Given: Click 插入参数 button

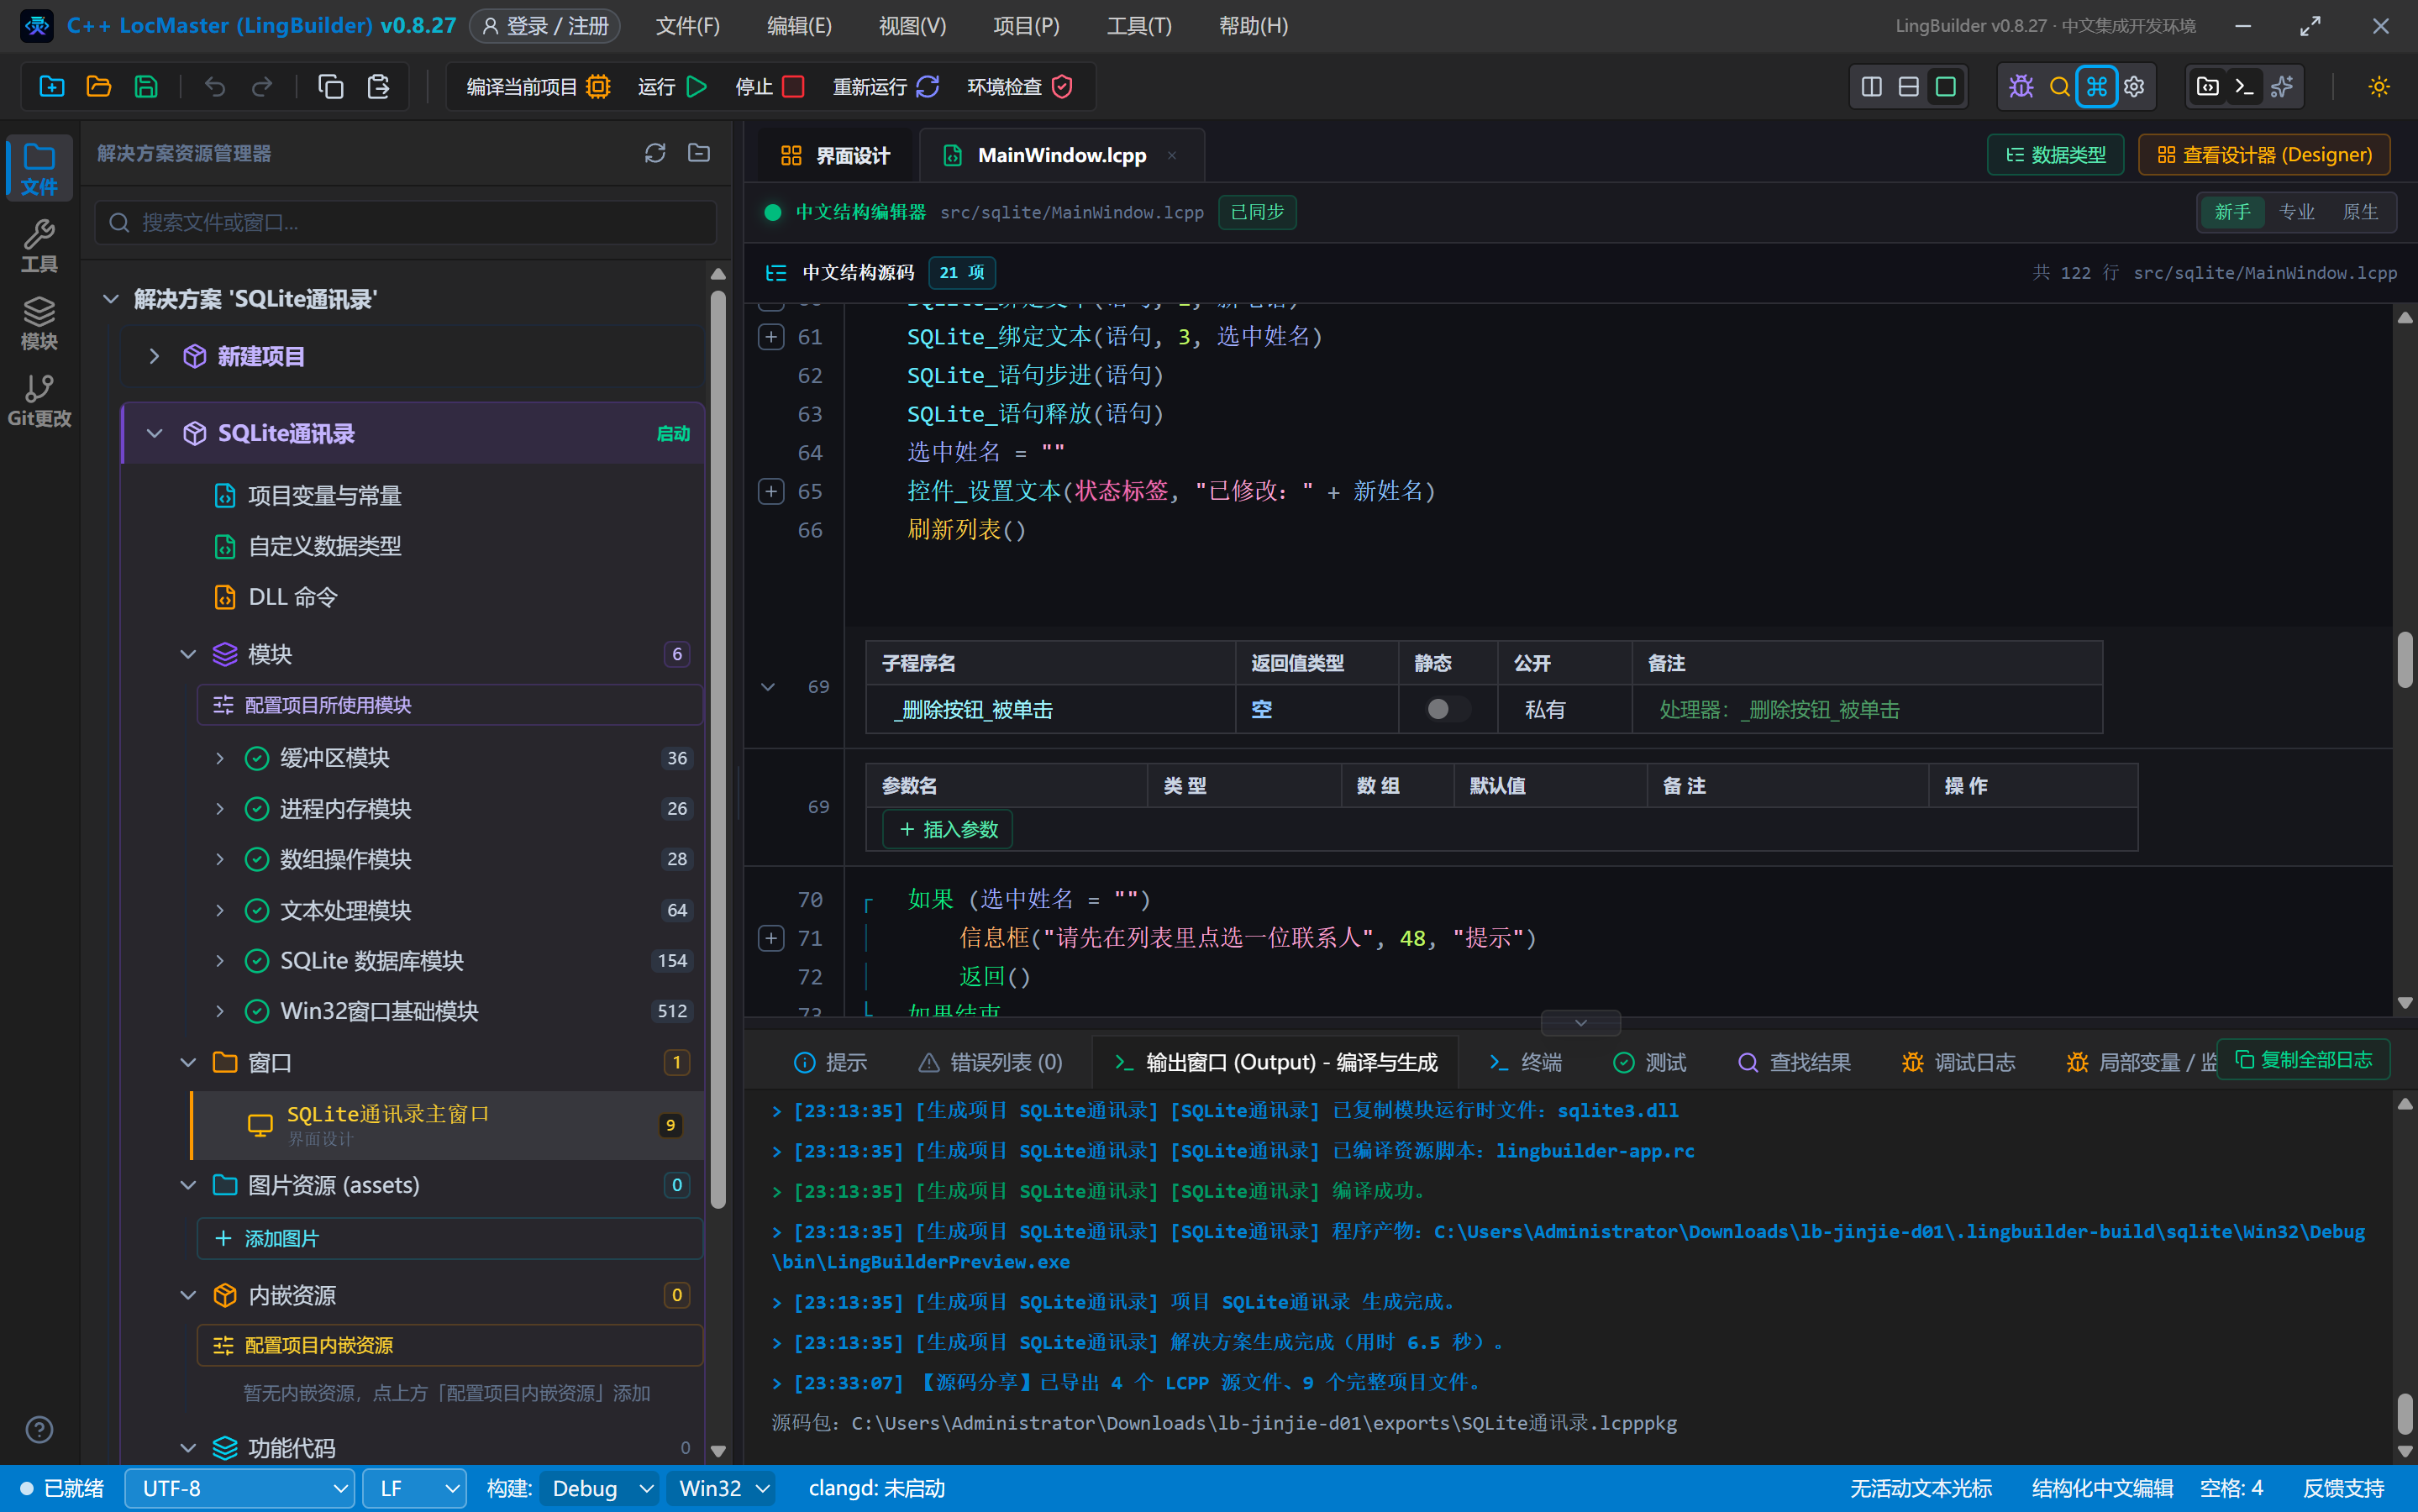Looking at the screenshot, I should [948, 829].
